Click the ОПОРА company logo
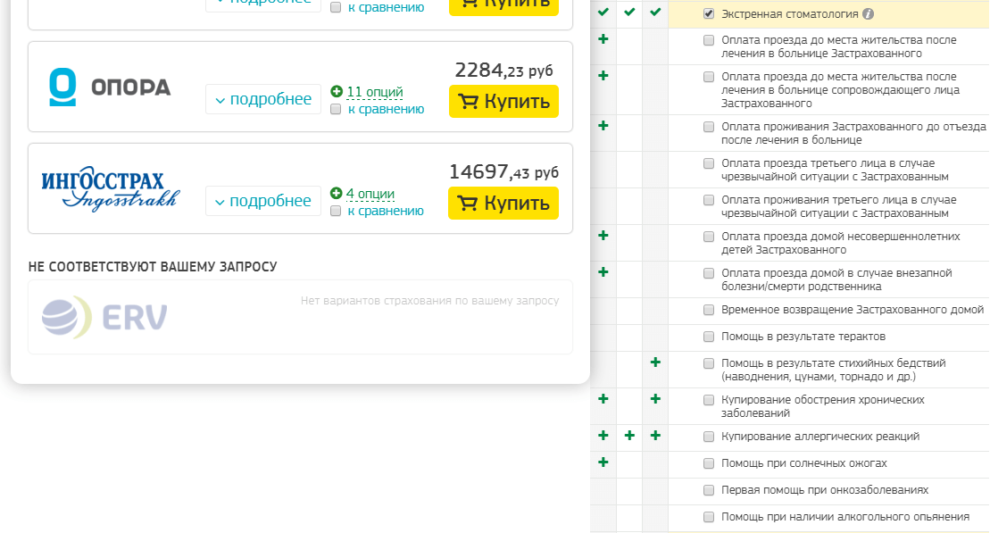Image resolution: width=990 pixels, height=533 pixels. click(110, 87)
